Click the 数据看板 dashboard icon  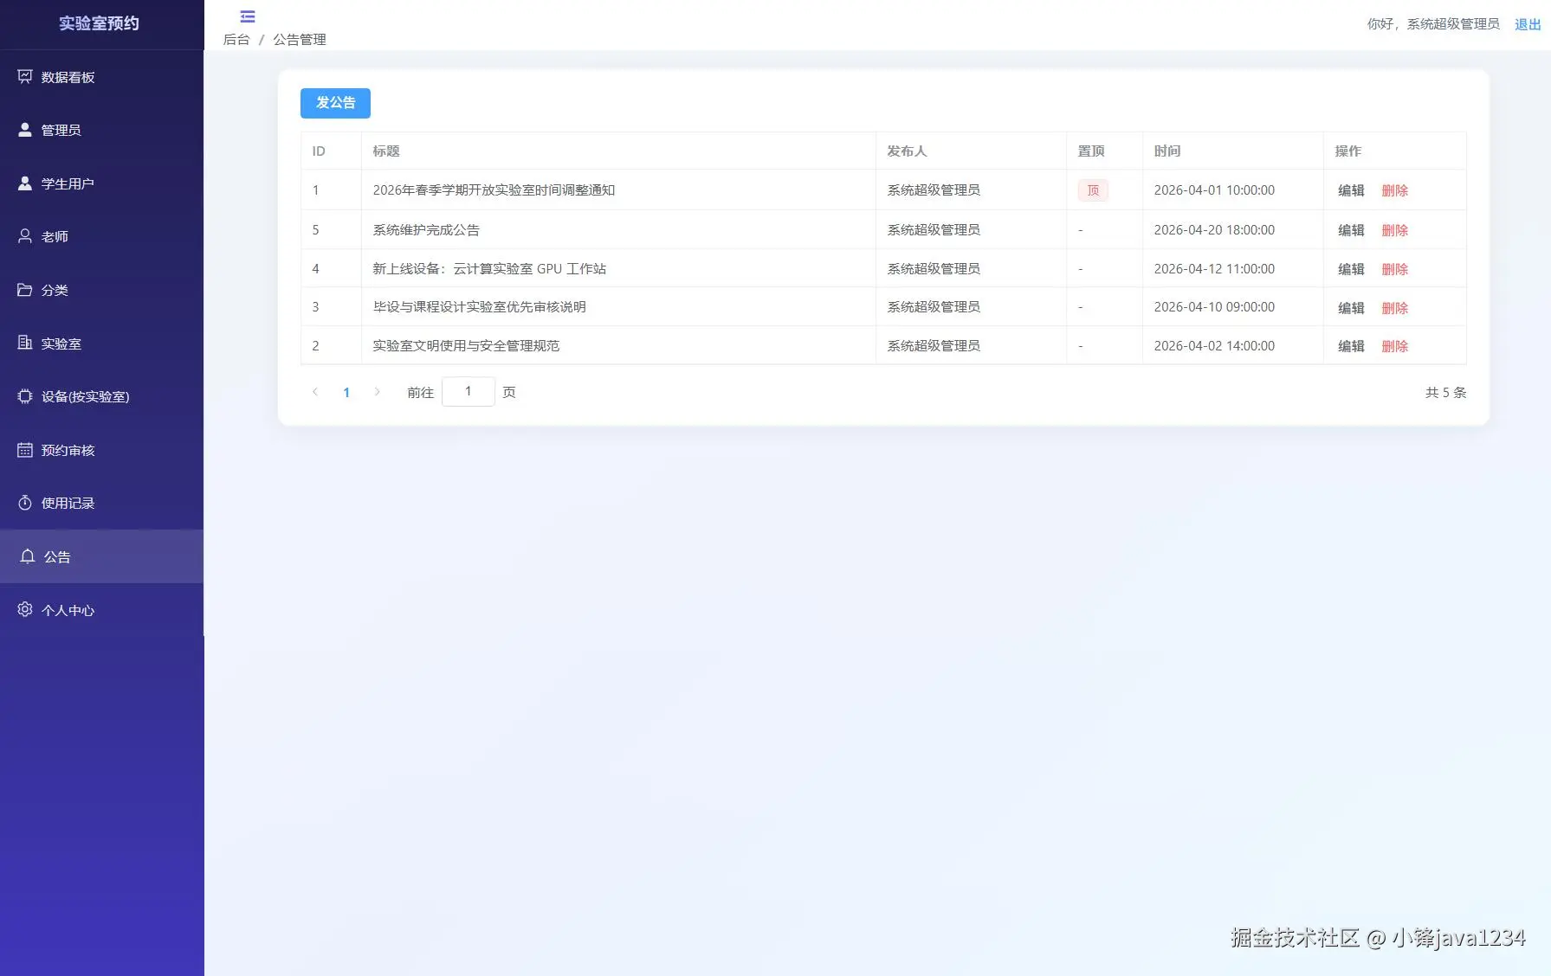[25, 77]
